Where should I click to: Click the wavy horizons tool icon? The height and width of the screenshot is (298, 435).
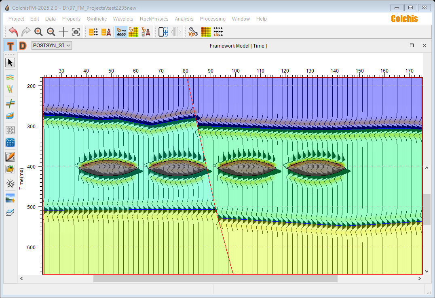point(10,77)
